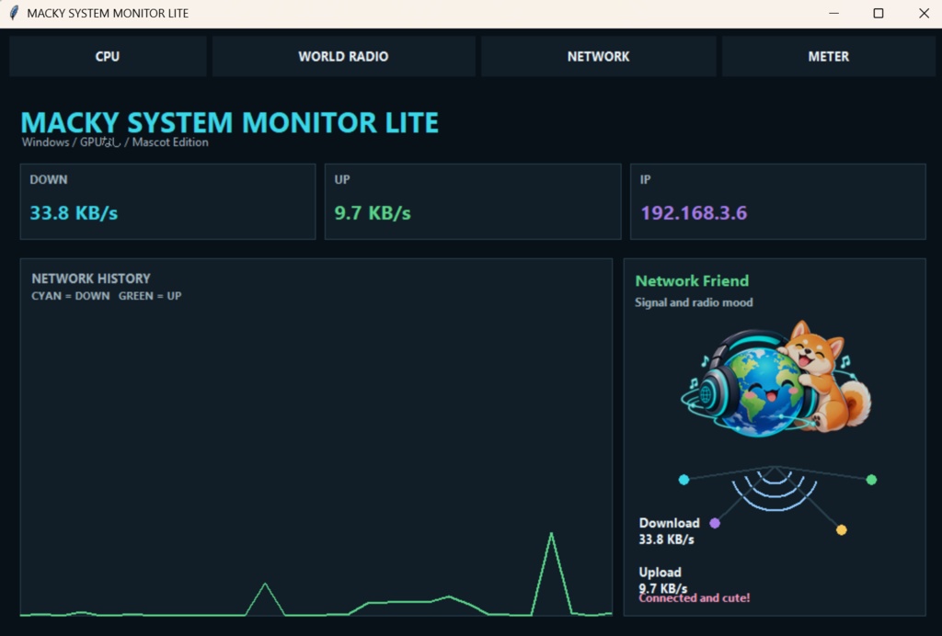Maximize the Macky System Monitor window
The image size is (942, 636).
click(x=879, y=13)
